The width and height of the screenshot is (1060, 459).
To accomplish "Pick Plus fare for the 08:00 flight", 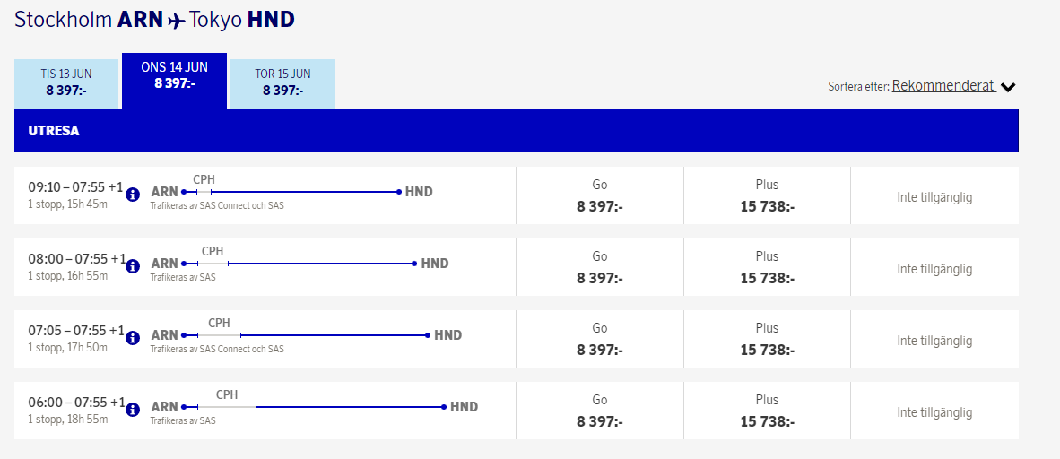I will click(767, 267).
